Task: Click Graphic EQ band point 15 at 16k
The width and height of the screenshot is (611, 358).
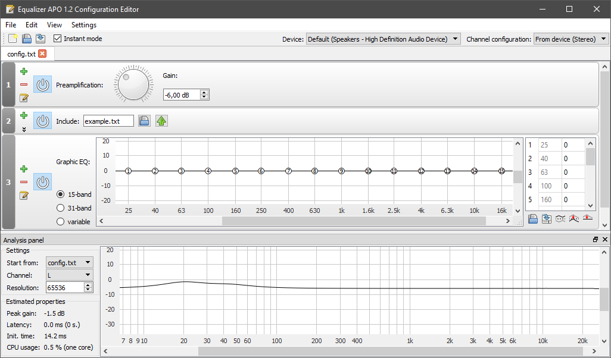Action: 501,171
